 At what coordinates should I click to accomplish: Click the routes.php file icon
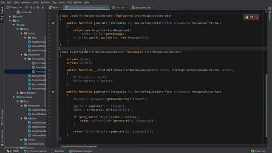[18, 12]
